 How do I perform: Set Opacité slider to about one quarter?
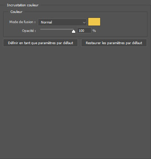pos(49,29)
